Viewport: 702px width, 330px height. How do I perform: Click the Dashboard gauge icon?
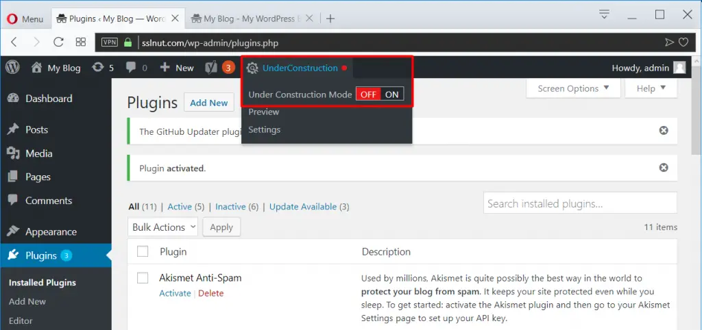(x=13, y=99)
